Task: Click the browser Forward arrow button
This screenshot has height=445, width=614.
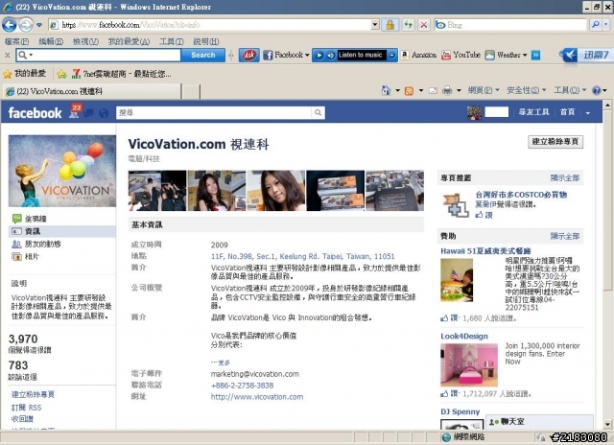Action: [26, 25]
